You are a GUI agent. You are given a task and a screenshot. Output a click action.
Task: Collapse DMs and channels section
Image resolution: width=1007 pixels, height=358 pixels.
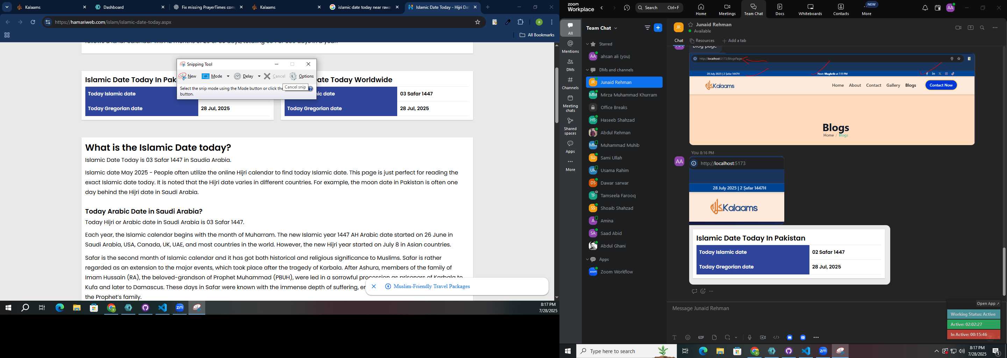coord(587,70)
